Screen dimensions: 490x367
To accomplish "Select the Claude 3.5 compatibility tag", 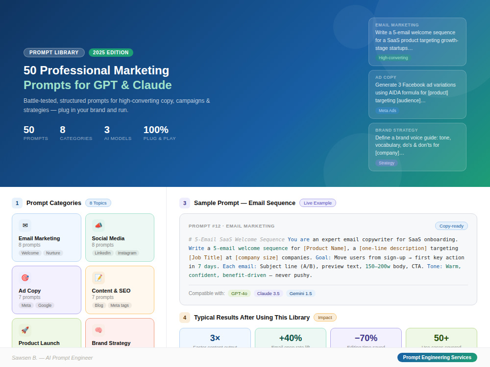I will (268, 293).
